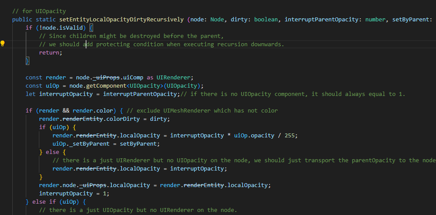The image size is (436, 215).
Task: Click the let keyword before interruptOpacity
Action: (31, 94)
